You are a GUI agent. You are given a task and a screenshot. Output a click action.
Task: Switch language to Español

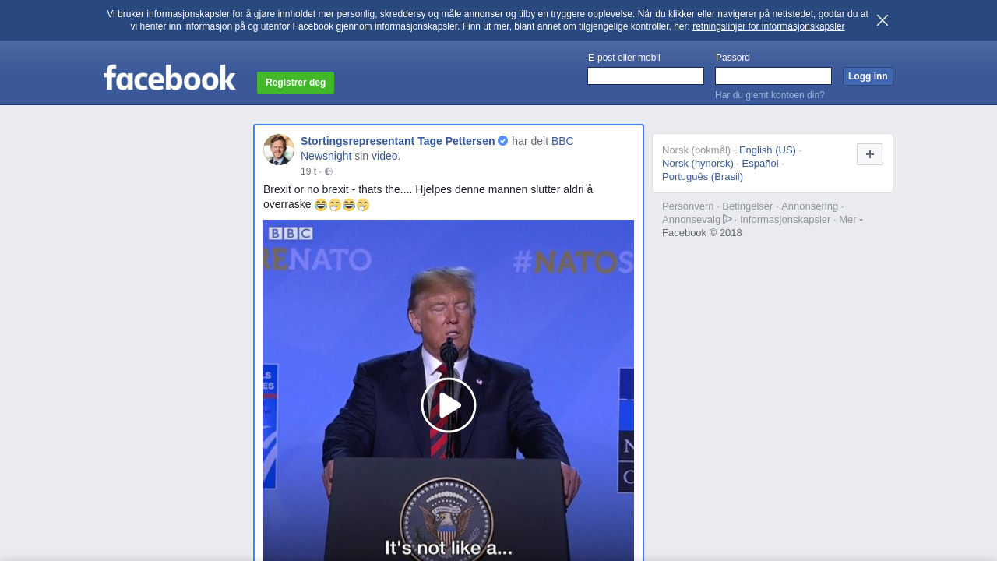pos(760,164)
